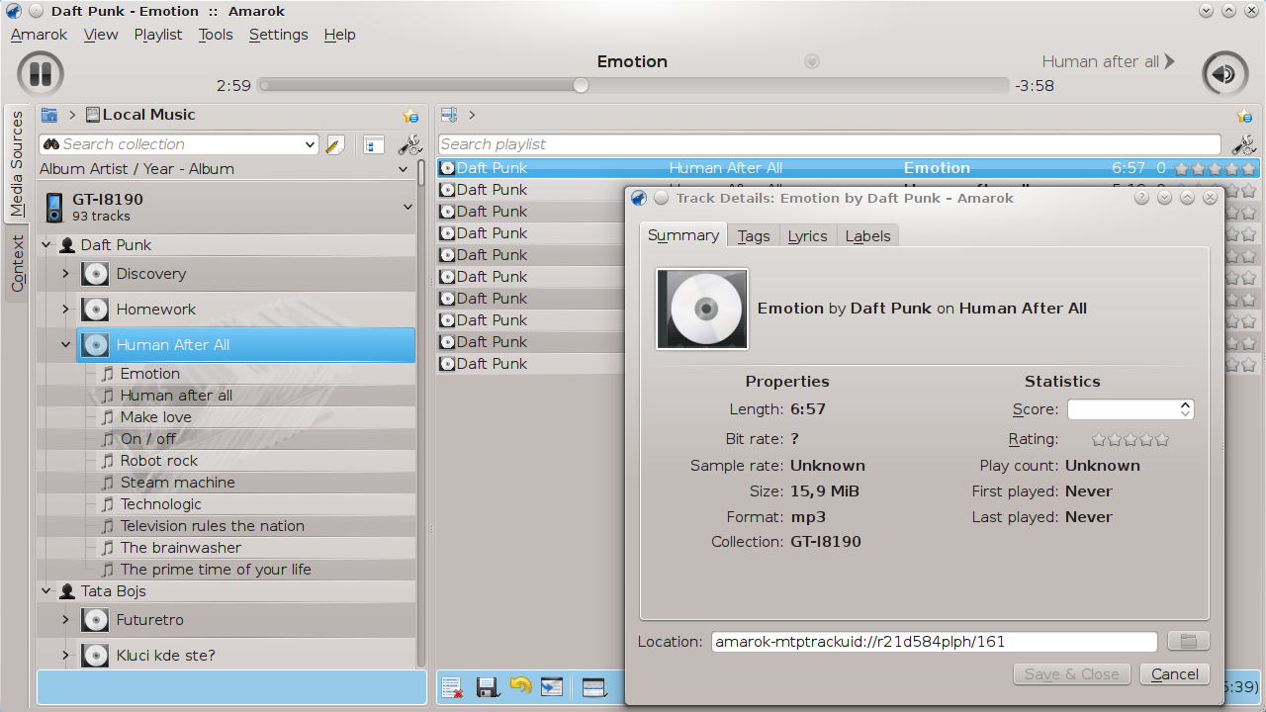Set the rating stars in Track Details

tap(1130, 439)
